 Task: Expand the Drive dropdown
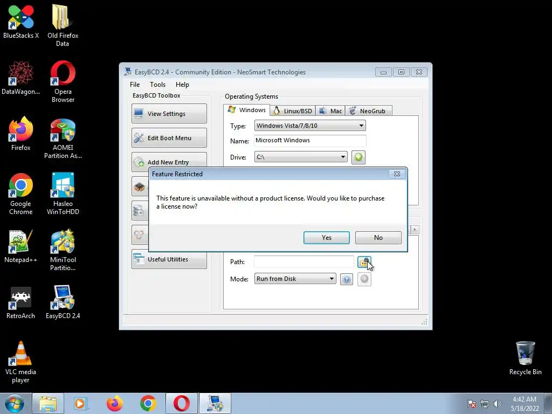(343, 157)
